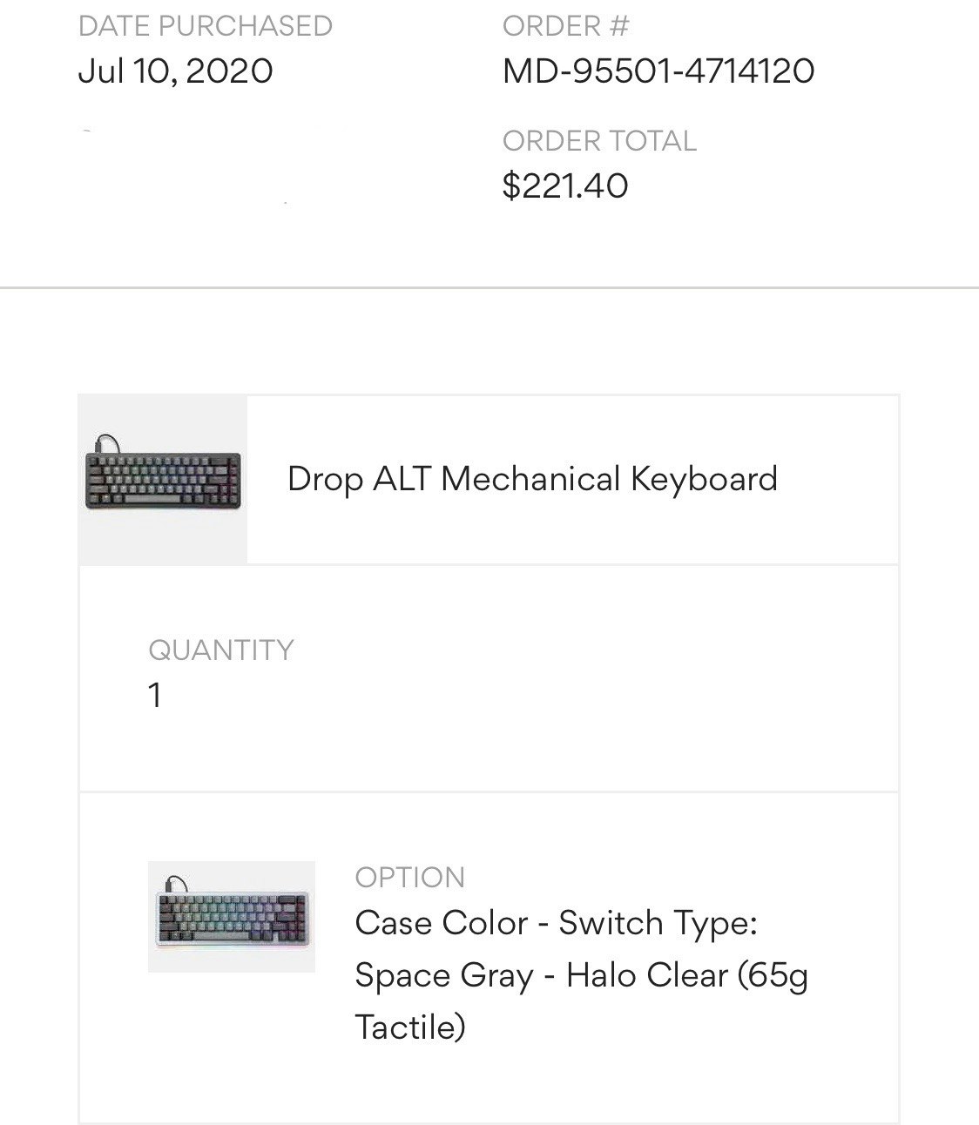The image size is (979, 1125).
Task: Click the year 2020 in the purchase date
Action: [229, 71]
